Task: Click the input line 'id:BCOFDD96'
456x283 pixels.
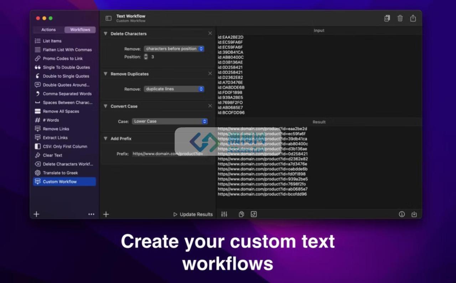Action: click(x=231, y=113)
